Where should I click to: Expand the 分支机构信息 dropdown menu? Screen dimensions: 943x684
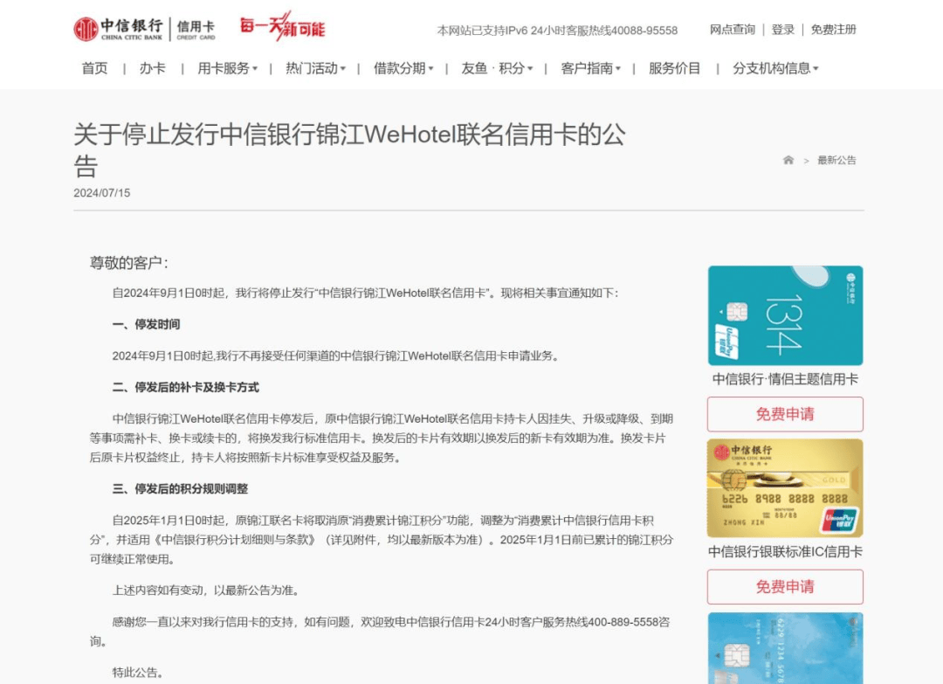(x=775, y=69)
